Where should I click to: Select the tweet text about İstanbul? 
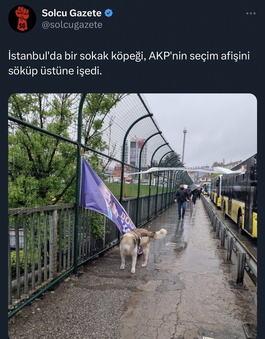(x=129, y=64)
